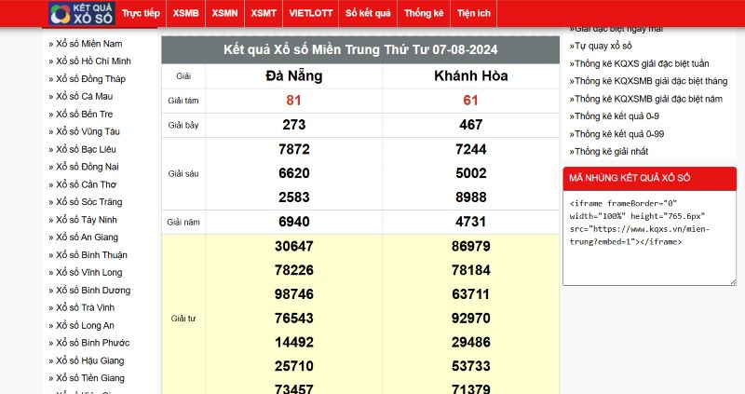Image resolution: width=745 pixels, height=394 pixels.
Task: Open the Xổ số Tiền Giang link
Action: [x=92, y=378]
